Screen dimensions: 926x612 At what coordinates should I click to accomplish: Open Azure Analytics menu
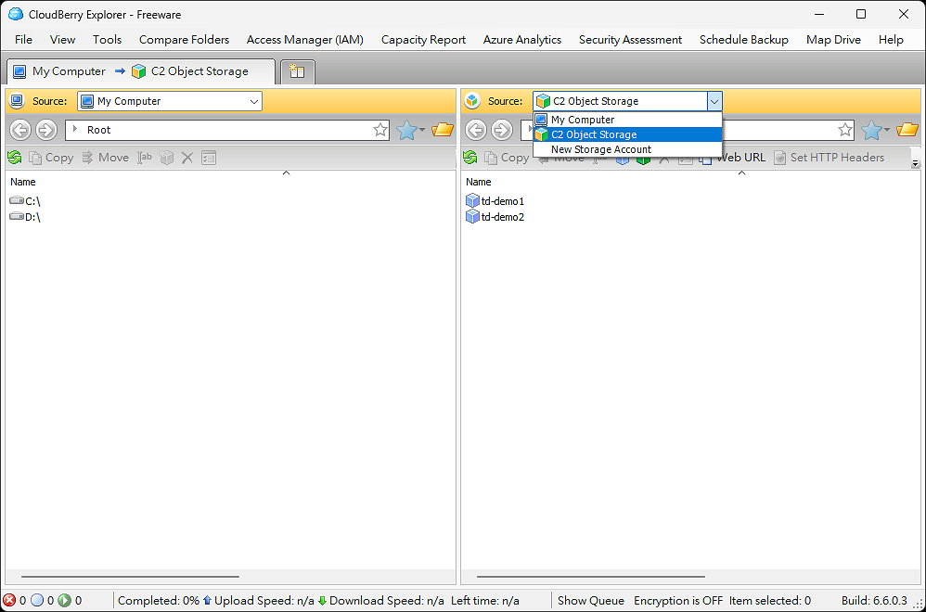click(x=522, y=40)
